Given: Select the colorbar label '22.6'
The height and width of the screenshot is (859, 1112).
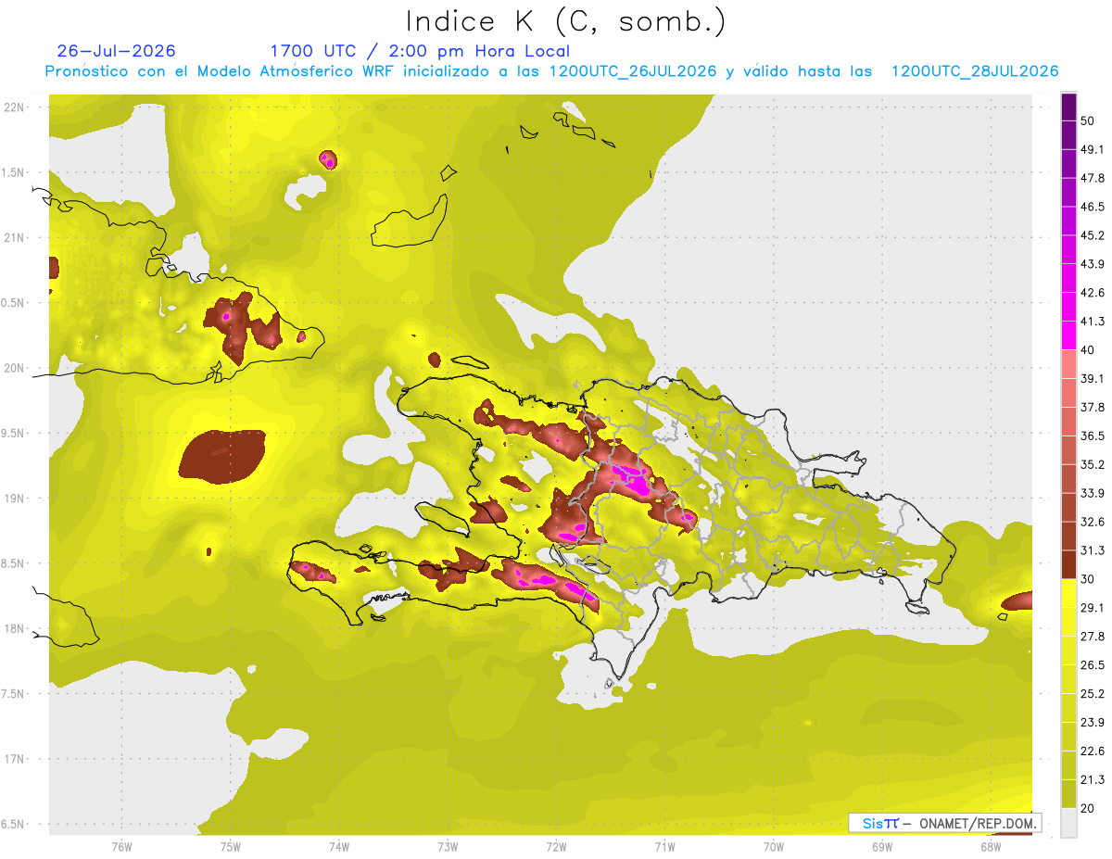Looking at the screenshot, I should click(x=1093, y=752).
